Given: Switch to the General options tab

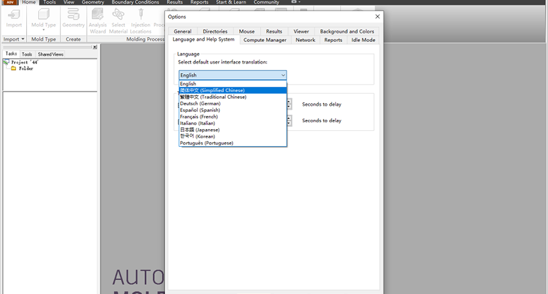Looking at the screenshot, I should pyautogui.click(x=183, y=31).
